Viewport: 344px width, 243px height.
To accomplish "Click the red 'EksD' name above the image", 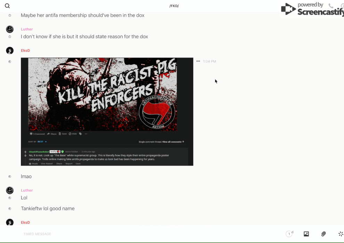I will tap(25, 51).
